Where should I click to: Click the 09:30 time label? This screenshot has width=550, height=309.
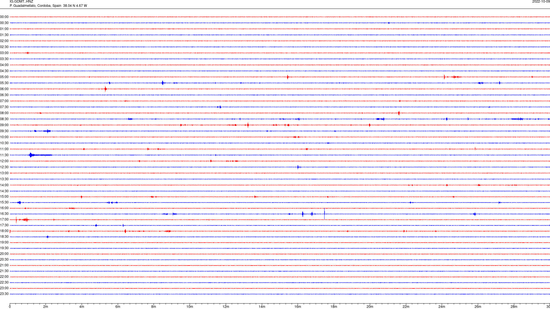tap(4, 131)
